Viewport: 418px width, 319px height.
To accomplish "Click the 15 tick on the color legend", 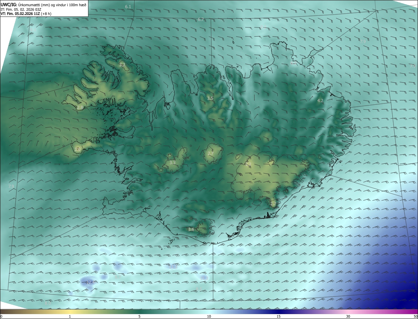I will (x=279, y=316).
